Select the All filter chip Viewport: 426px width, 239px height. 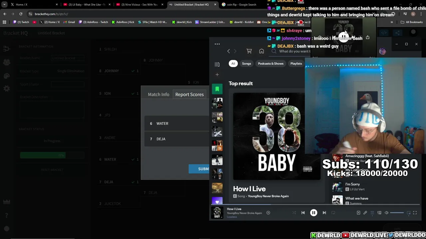233,63
